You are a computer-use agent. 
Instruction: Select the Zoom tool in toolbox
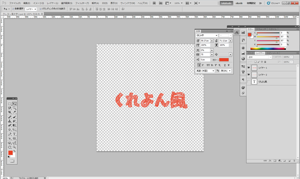14,147
